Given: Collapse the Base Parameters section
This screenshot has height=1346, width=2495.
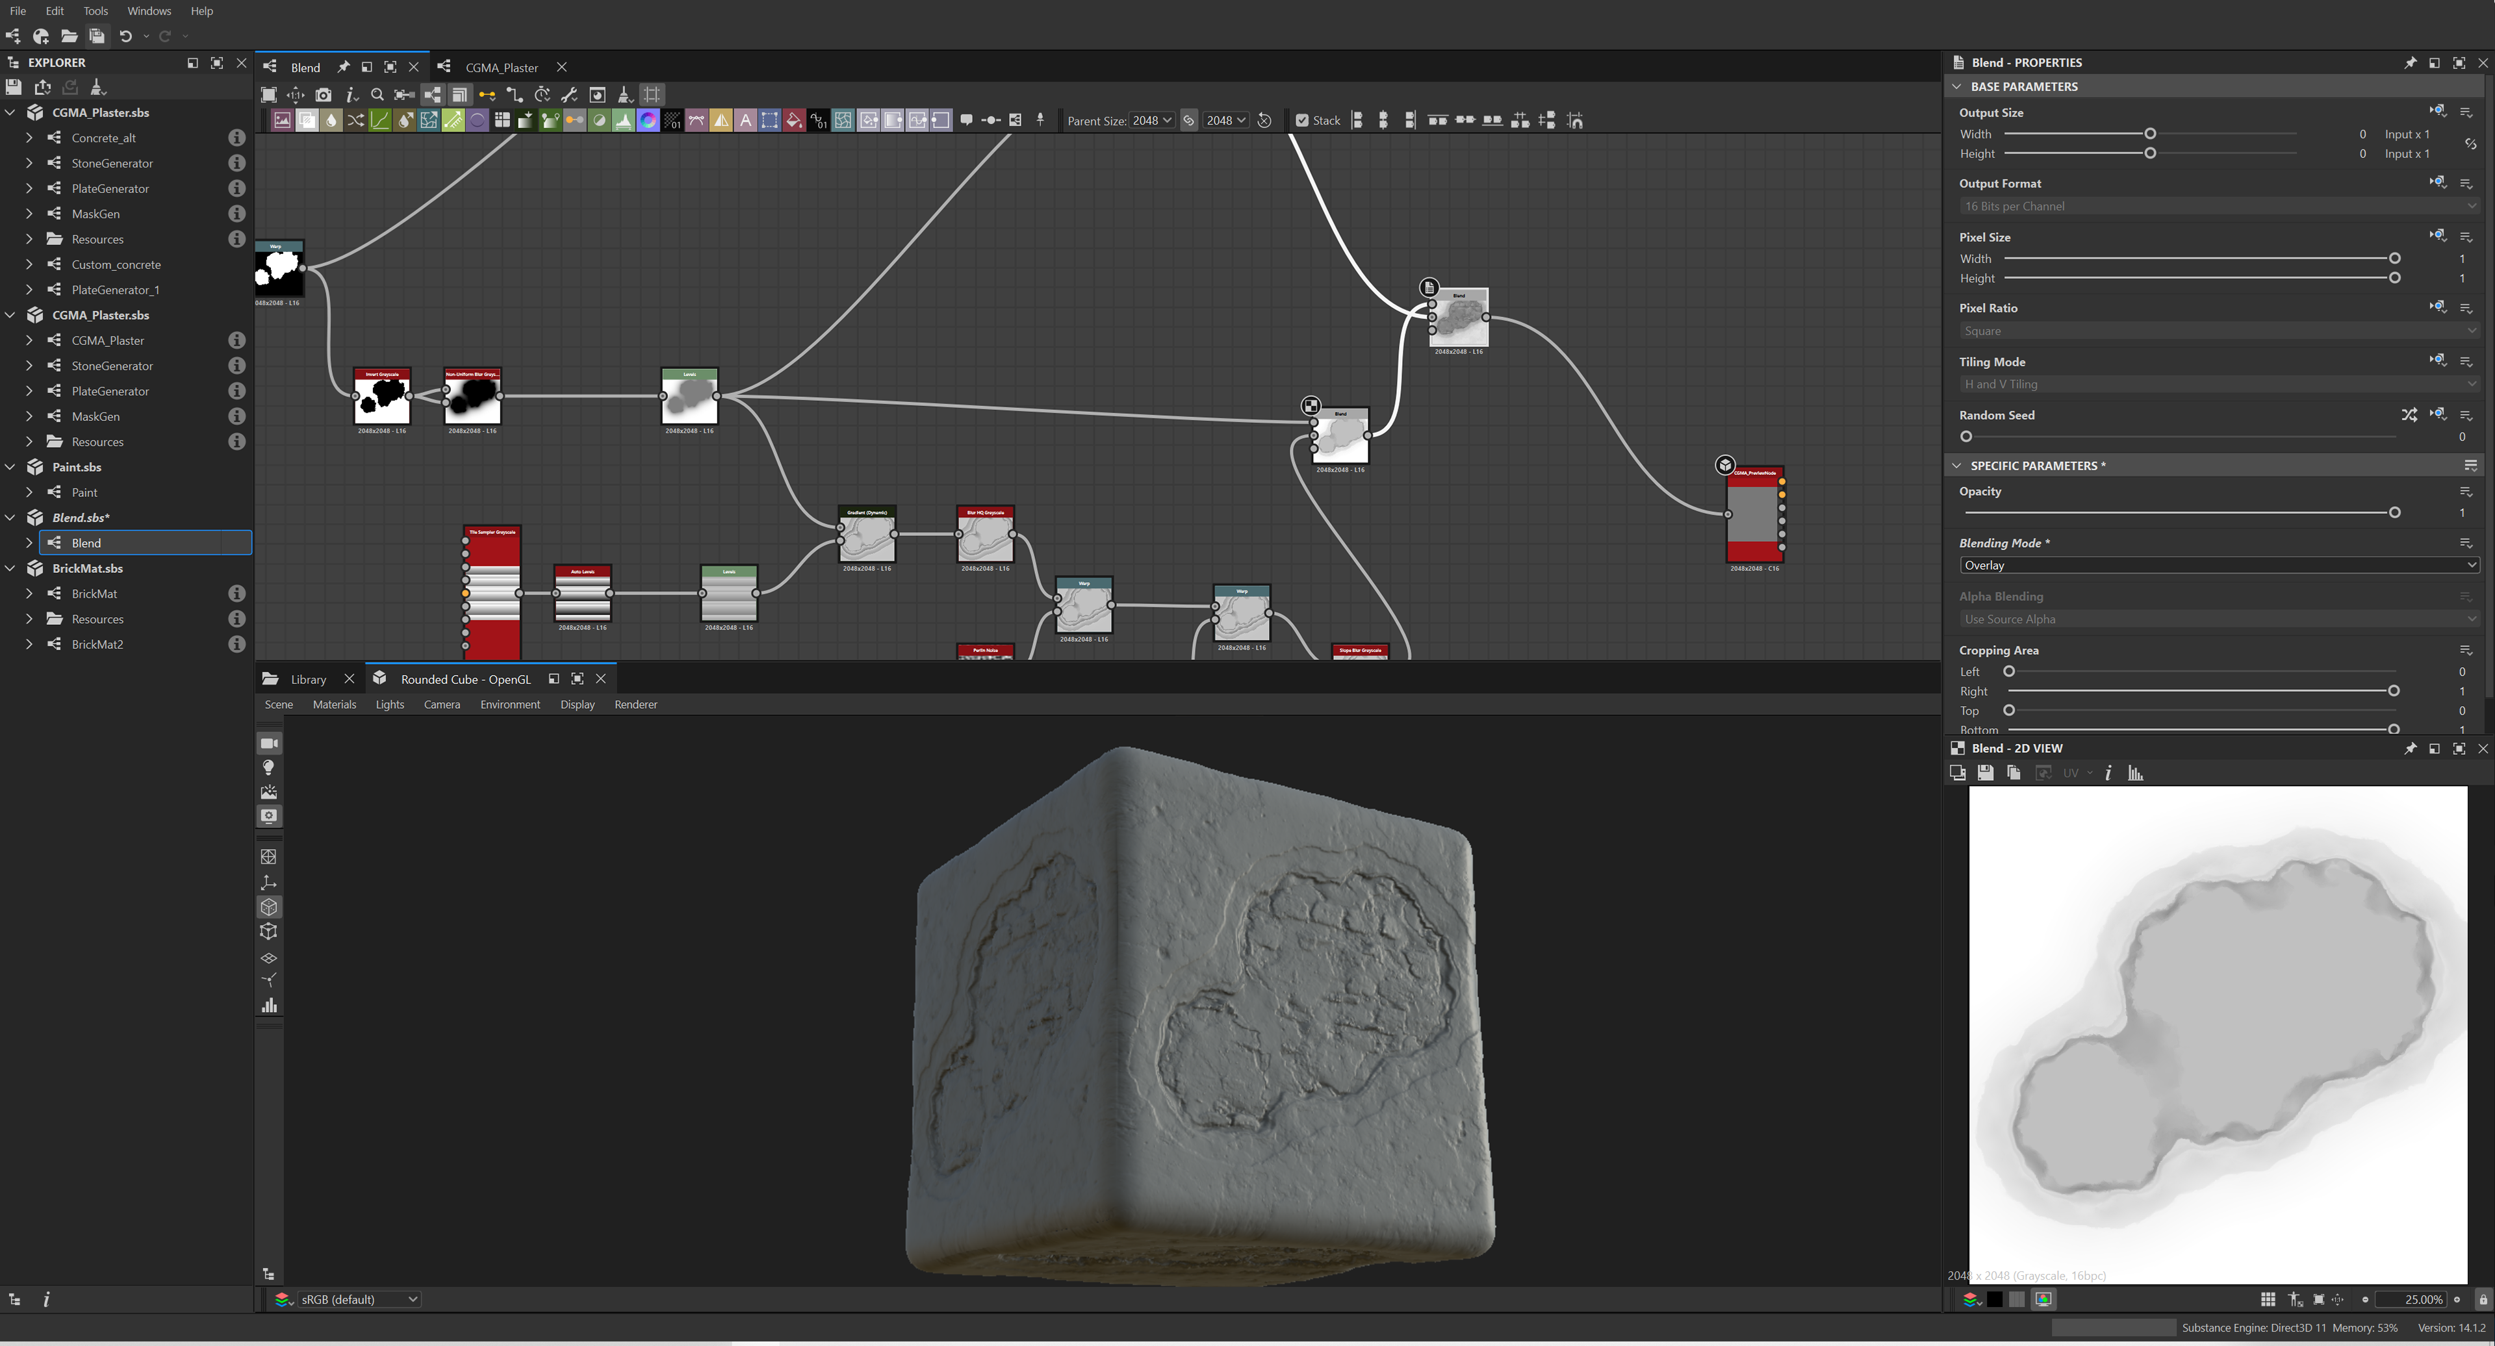Looking at the screenshot, I should tap(1956, 87).
